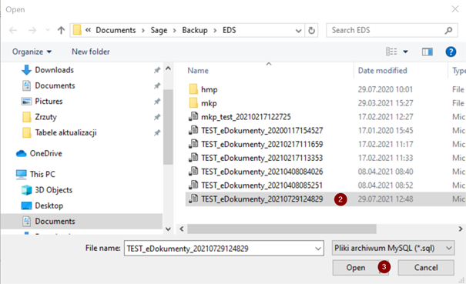Click Sage in the address breadcrumb

point(159,30)
